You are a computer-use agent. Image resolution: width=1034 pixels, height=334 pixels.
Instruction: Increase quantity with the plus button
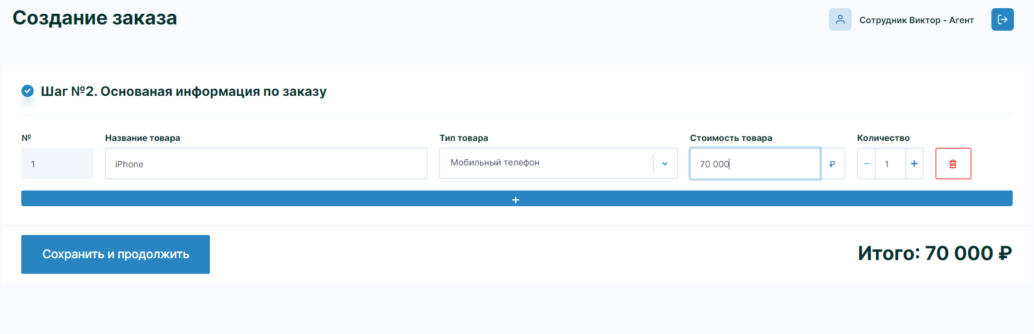(x=914, y=164)
